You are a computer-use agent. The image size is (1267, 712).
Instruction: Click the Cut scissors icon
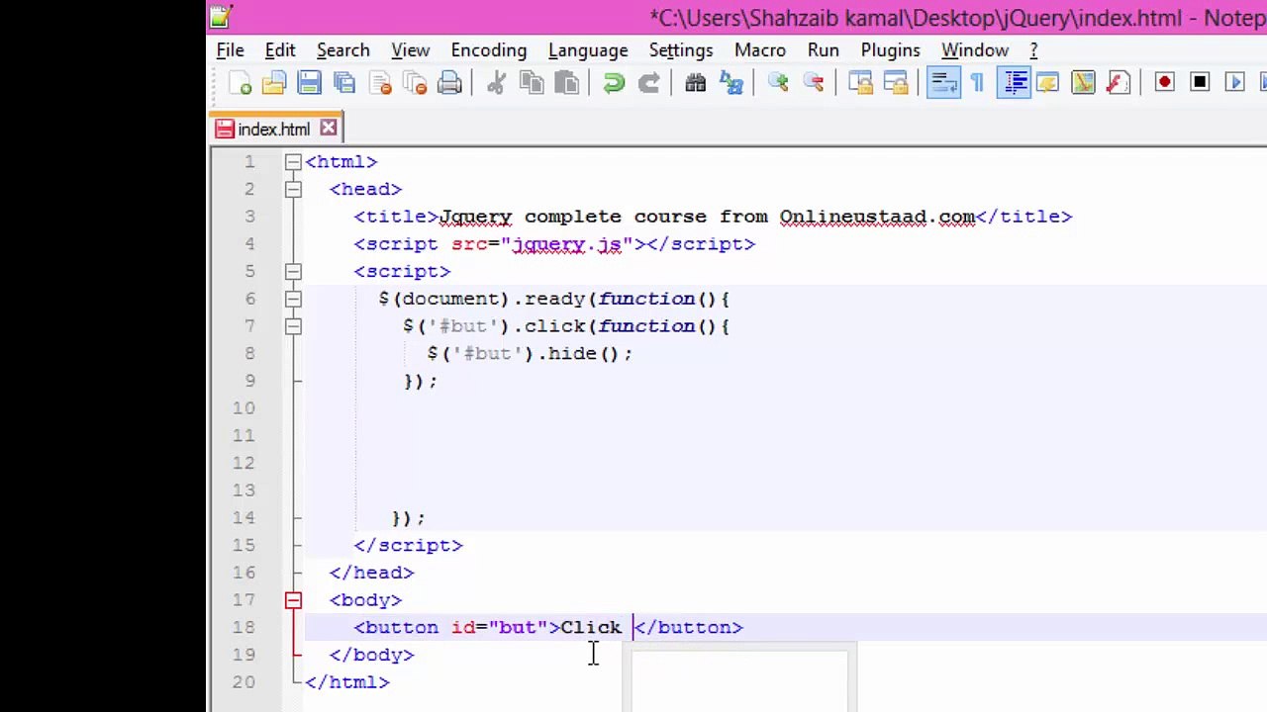pyautogui.click(x=496, y=84)
